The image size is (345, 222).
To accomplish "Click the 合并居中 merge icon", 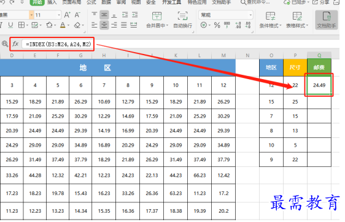I will point(157,17).
